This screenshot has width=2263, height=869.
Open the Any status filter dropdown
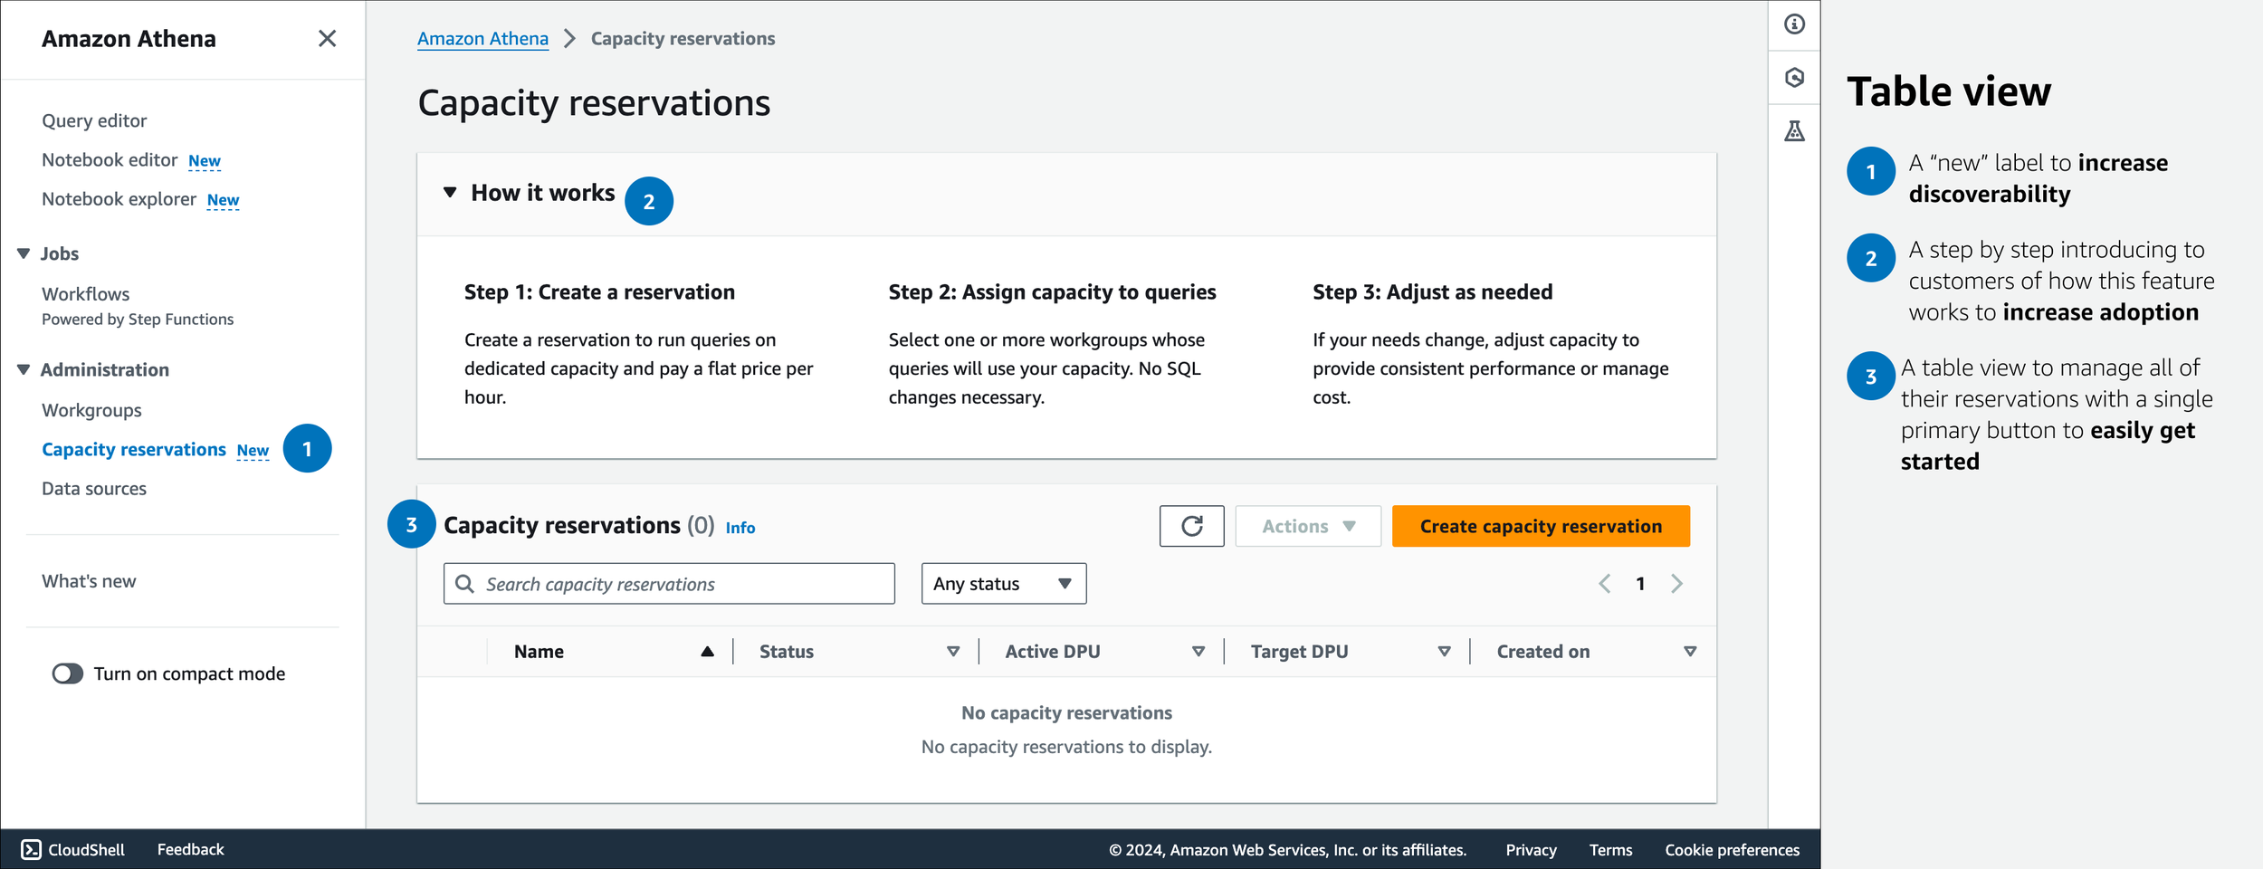tap(1003, 584)
